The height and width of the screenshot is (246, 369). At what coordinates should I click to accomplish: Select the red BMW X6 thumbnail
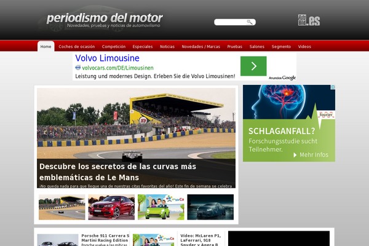point(111,207)
